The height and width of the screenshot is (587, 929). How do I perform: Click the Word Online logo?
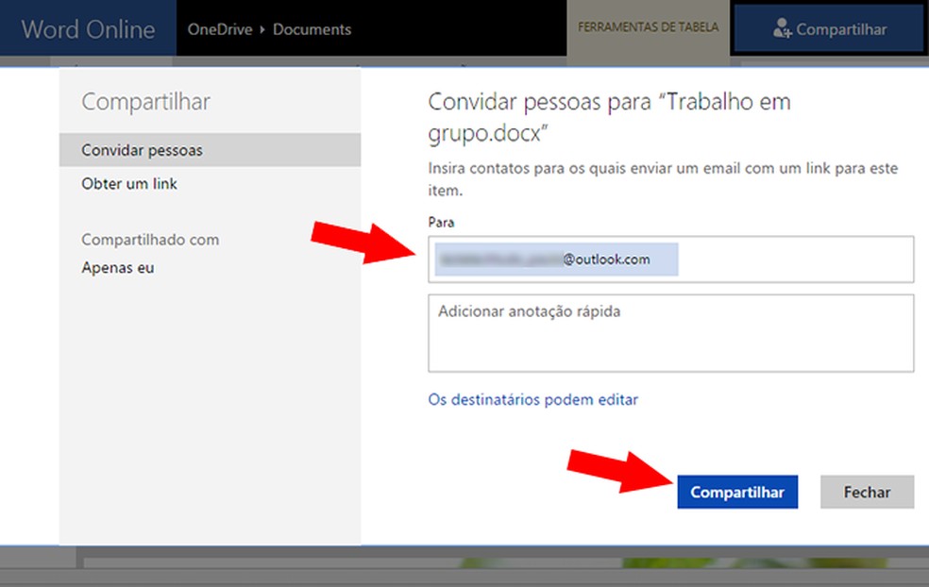tap(88, 29)
